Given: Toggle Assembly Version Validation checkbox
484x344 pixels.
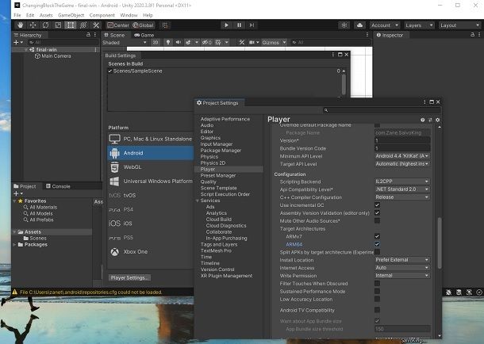Looking at the screenshot, I should point(377,212).
